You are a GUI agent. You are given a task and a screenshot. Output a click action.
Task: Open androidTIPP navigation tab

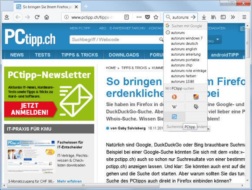pos(225,55)
